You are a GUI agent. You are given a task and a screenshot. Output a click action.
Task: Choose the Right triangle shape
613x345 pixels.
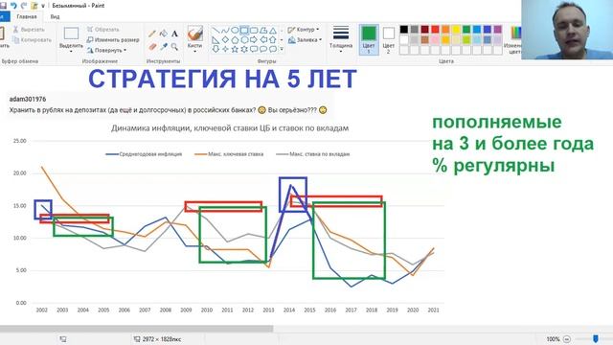point(216,39)
